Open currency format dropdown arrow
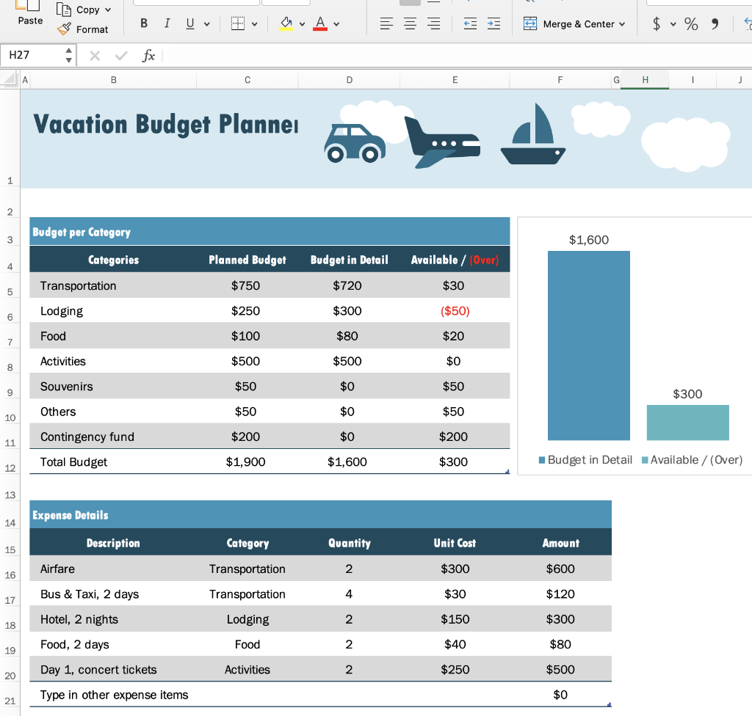The width and height of the screenshot is (752, 716). [673, 23]
